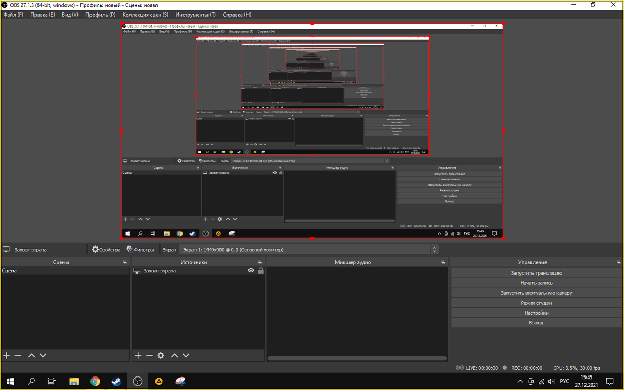The width and height of the screenshot is (624, 390).
Task: Move the source down using the Sources dock down arrow
Action: (x=186, y=355)
